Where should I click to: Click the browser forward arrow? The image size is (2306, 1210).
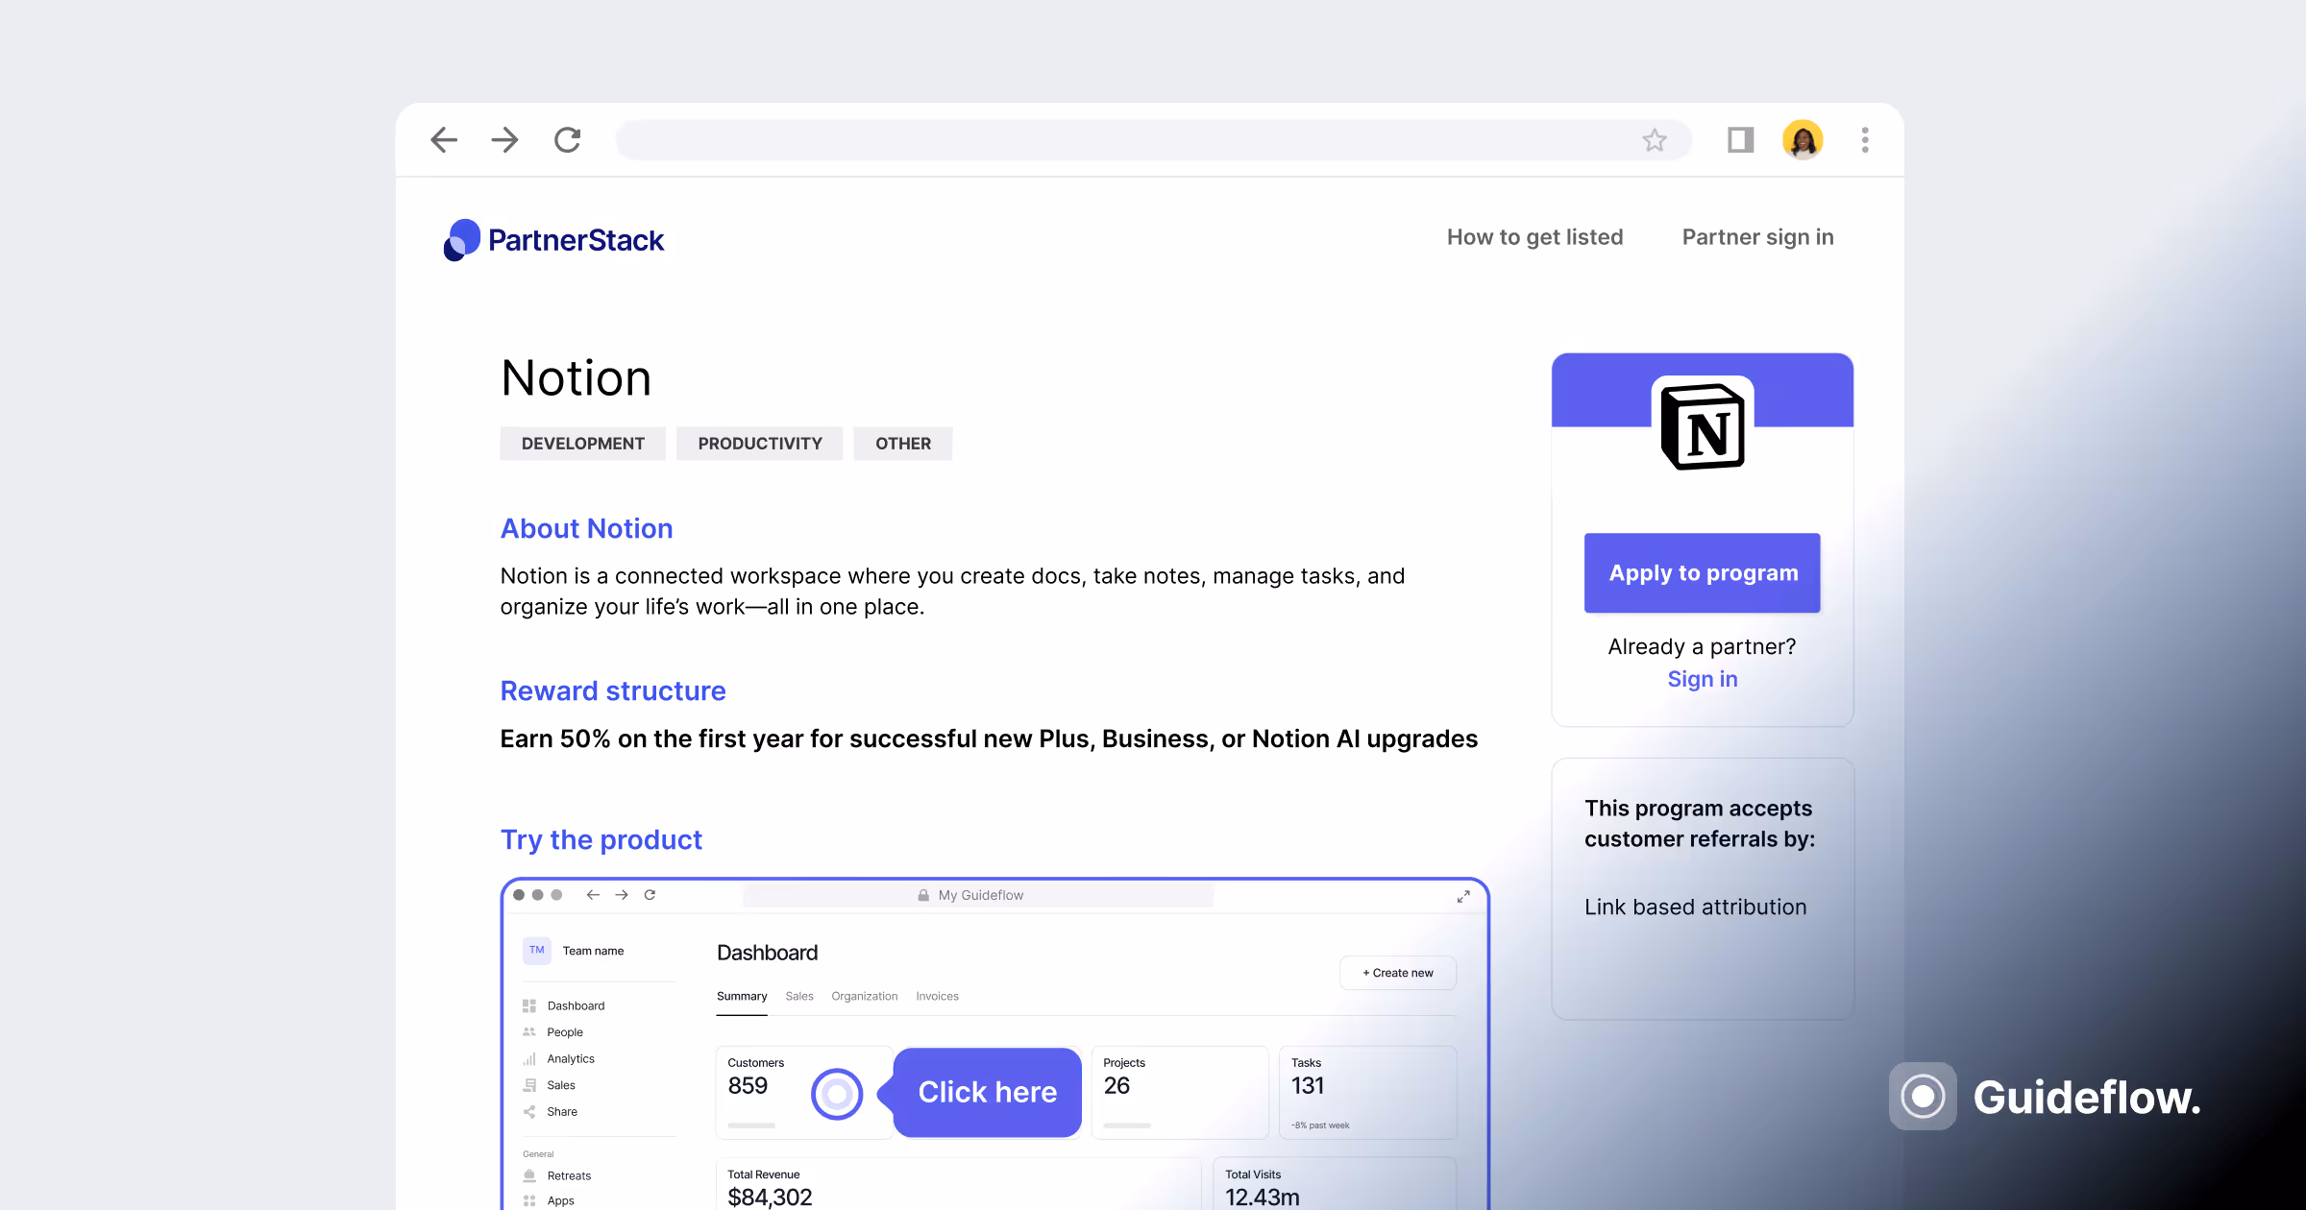pyautogui.click(x=504, y=140)
